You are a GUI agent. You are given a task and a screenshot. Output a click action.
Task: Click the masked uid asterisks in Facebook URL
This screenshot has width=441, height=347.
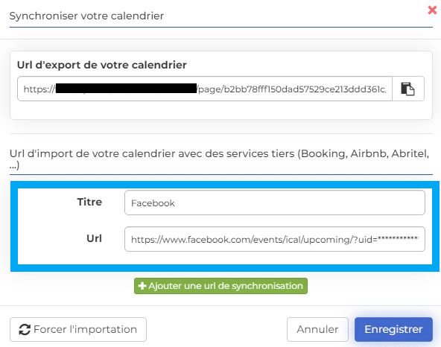(x=399, y=239)
